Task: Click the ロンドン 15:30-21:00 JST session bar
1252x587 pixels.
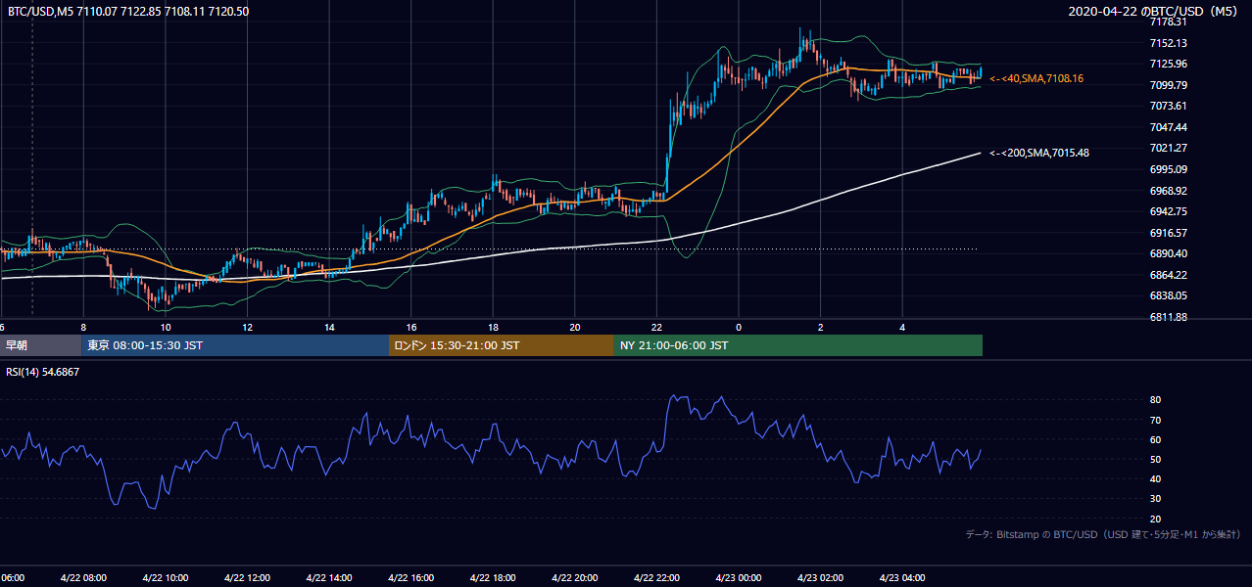Action: coord(502,345)
